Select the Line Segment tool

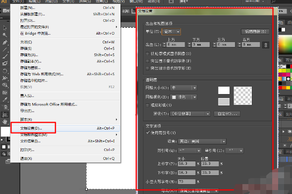tap(4, 49)
